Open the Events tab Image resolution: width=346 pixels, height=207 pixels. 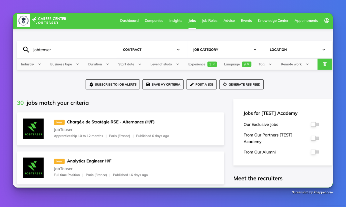(x=246, y=20)
